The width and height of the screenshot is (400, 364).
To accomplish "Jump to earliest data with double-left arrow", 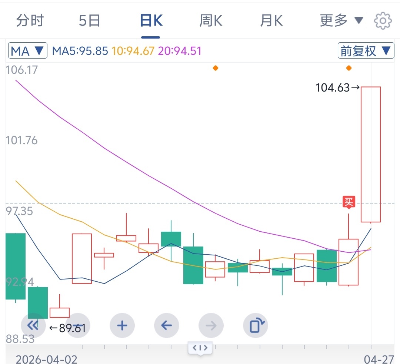I will point(33,325).
